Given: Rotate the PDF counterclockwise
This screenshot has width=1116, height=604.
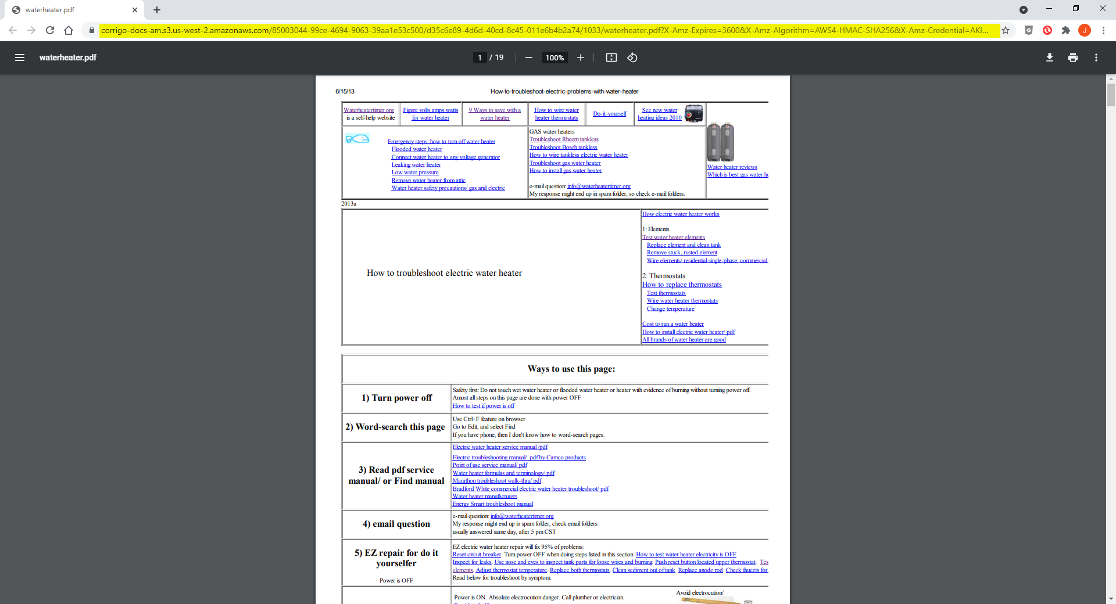Looking at the screenshot, I should [x=632, y=57].
